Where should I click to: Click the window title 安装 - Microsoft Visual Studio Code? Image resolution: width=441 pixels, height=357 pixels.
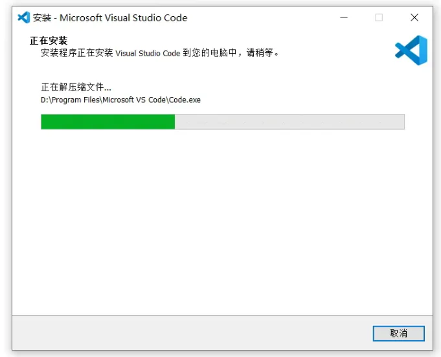pos(110,17)
